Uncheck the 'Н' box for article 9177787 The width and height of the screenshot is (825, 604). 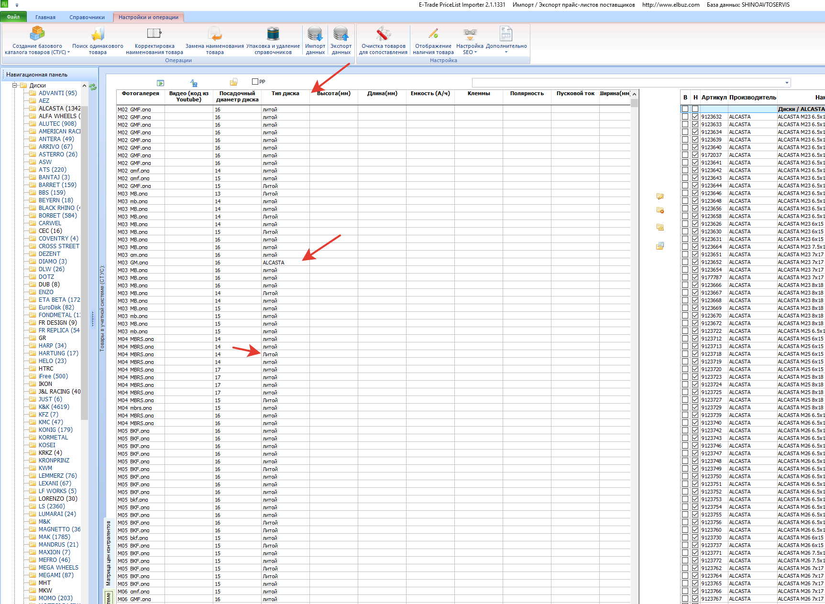(695, 277)
